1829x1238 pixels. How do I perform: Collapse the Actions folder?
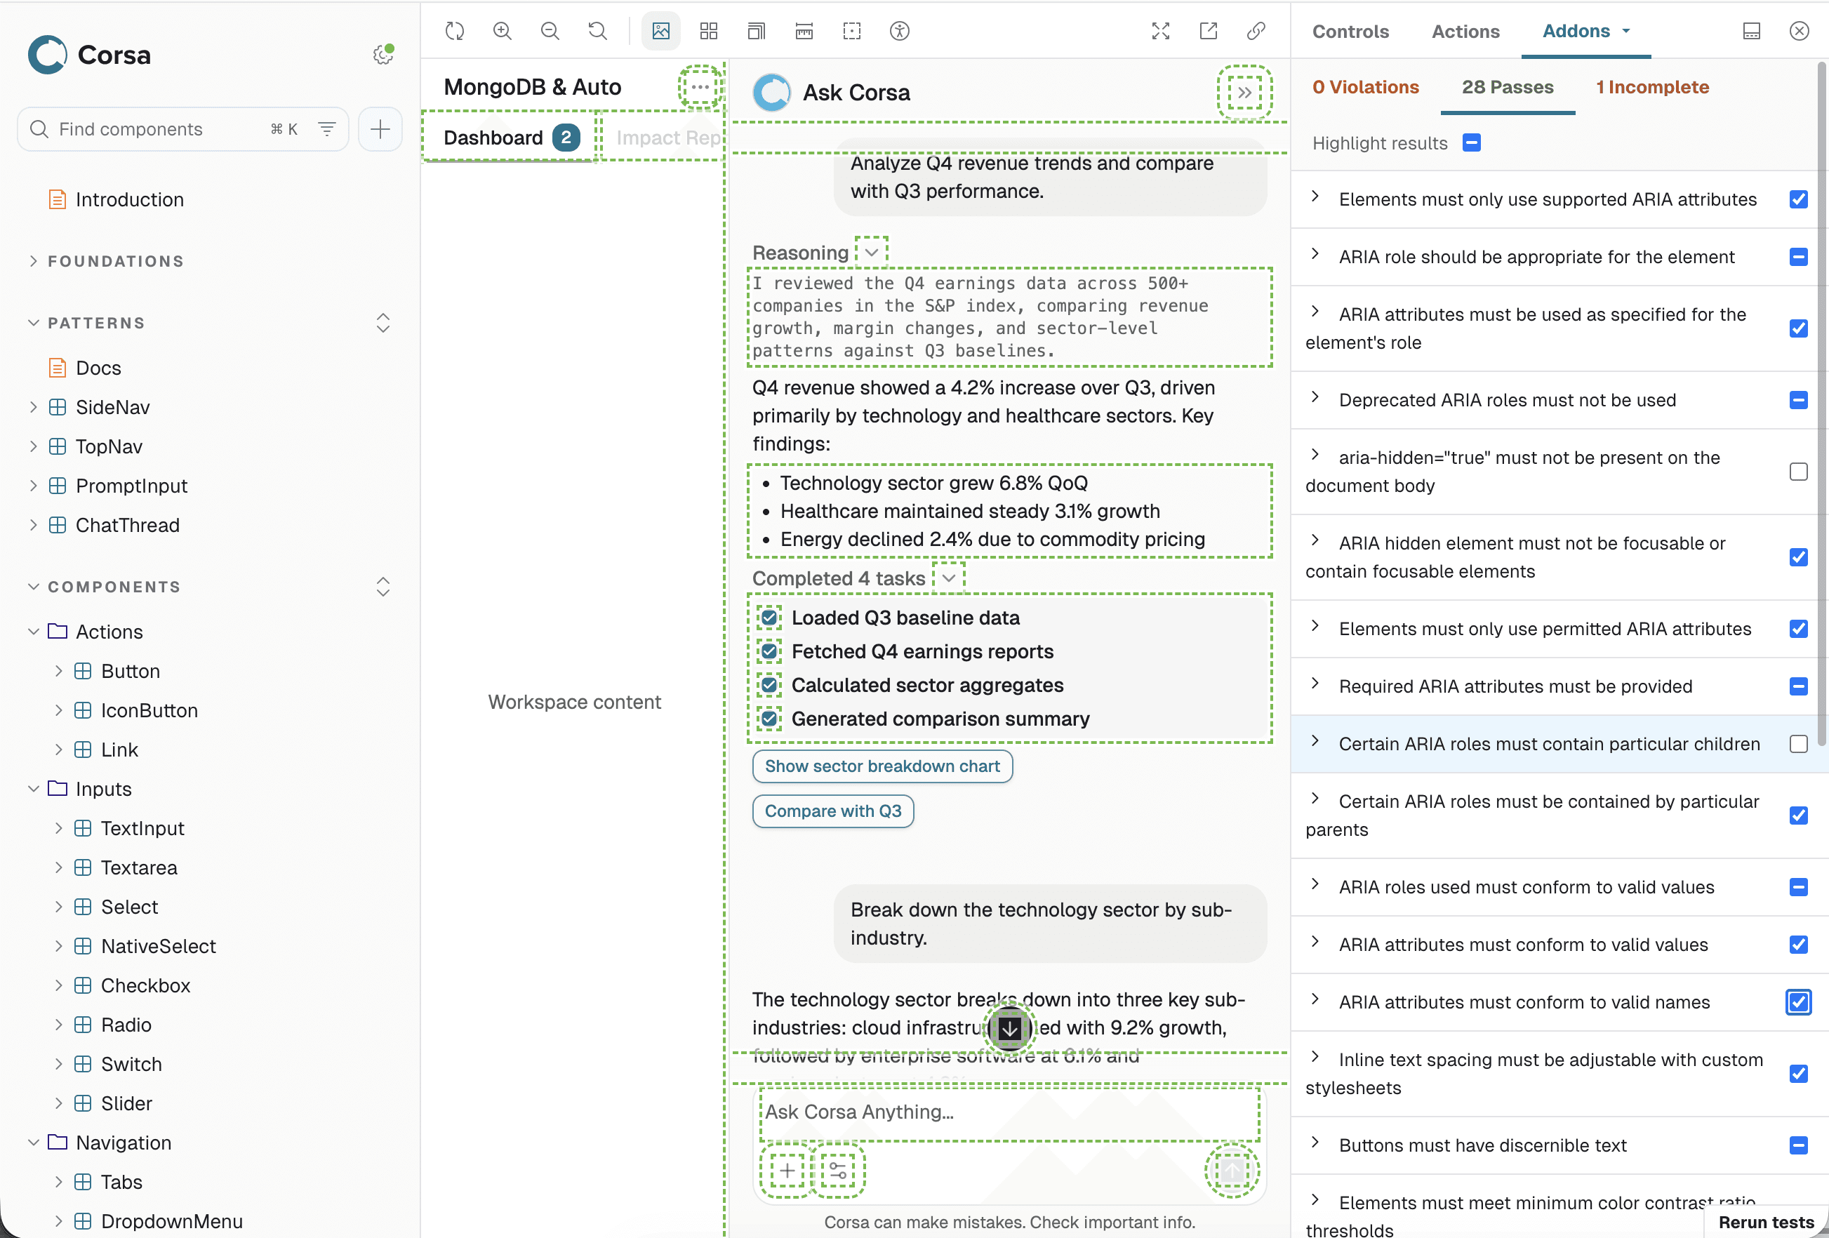[x=33, y=631]
